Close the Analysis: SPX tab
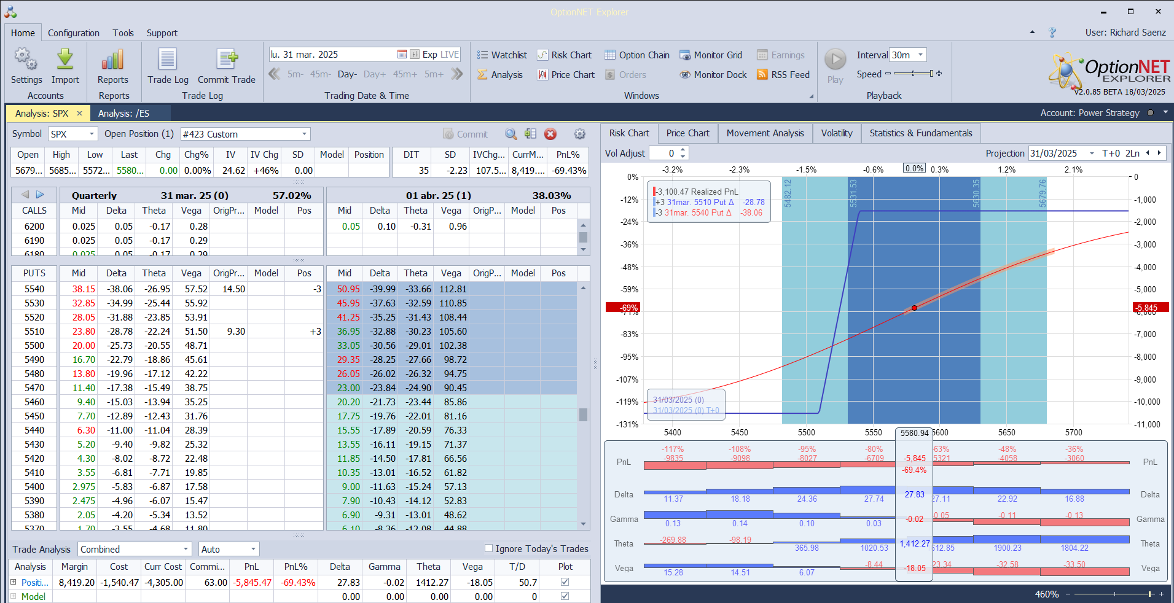 click(x=79, y=113)
